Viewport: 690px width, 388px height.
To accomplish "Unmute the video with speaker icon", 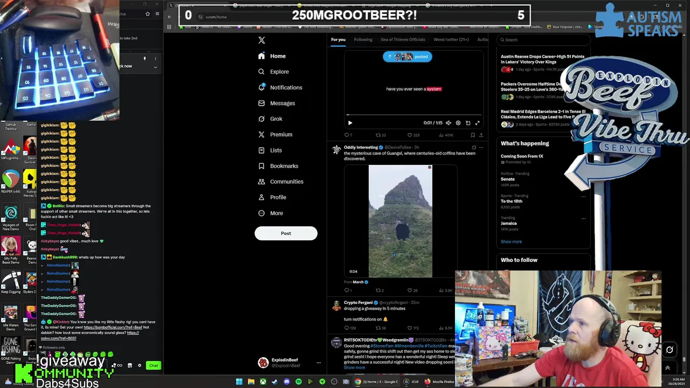I will pyautogui.click(x=448, y=123).
